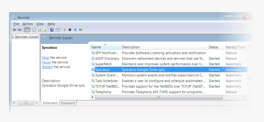Open the Properties toolbar icon
The image size is (264, 122).
point(34,30)
